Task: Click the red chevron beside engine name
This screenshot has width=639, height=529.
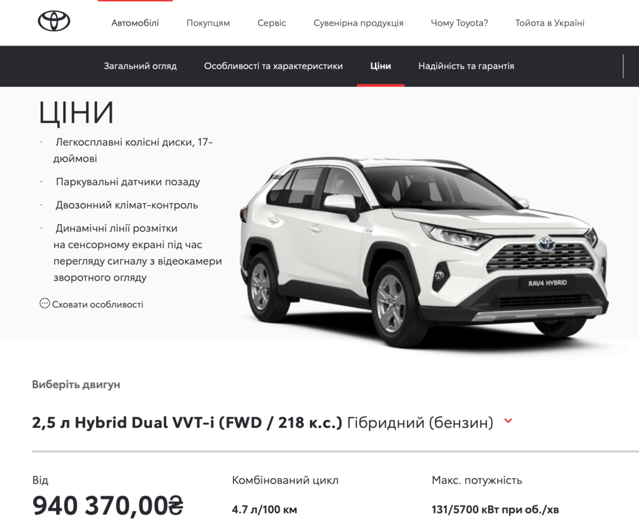Action: pos(508,420)
